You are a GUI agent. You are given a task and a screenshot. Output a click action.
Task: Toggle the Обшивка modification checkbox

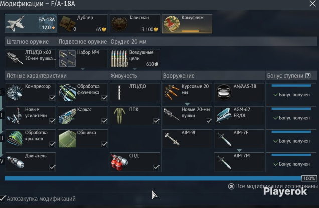point(104,144)
